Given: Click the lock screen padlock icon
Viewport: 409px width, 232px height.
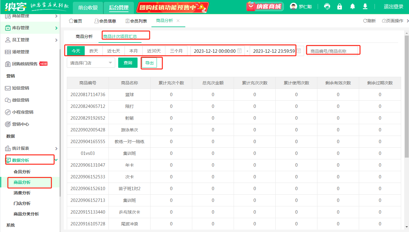Looking at the screenshot, I should tap(340, 7).
